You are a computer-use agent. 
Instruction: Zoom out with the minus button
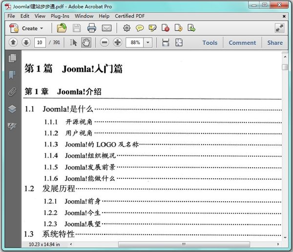(x=105, y=42)
